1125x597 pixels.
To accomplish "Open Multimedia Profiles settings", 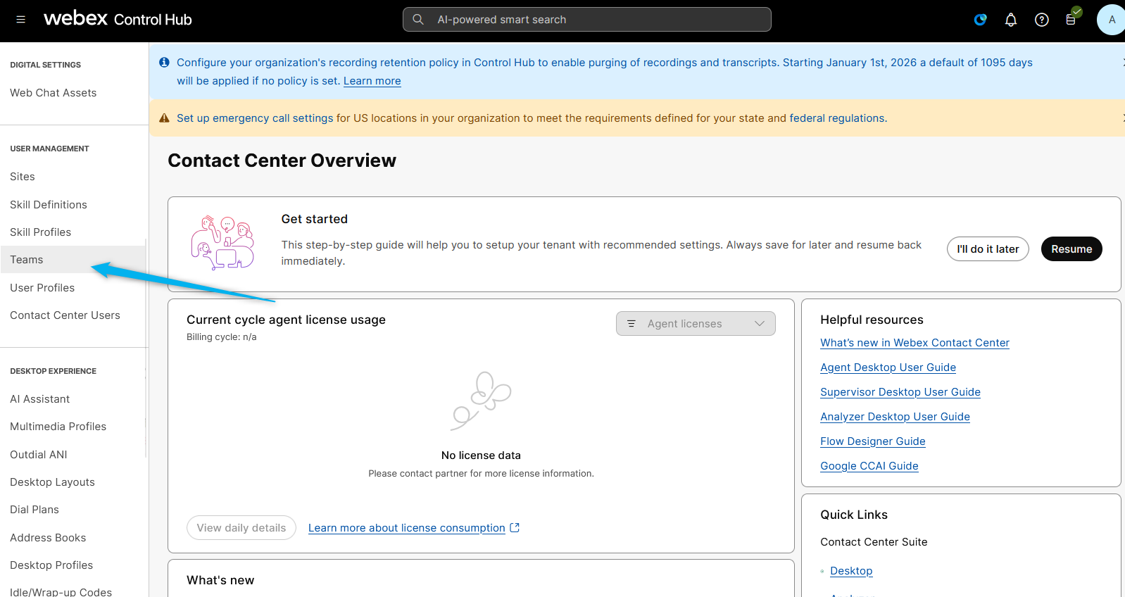I will [x=58, y=427].
